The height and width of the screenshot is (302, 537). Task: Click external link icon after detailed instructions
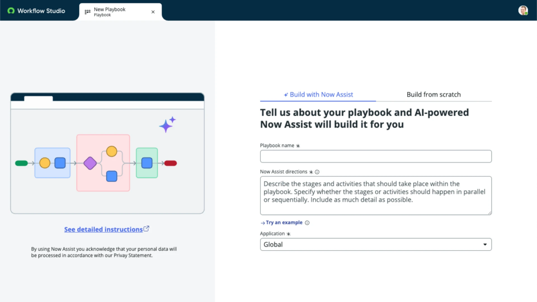146,229
